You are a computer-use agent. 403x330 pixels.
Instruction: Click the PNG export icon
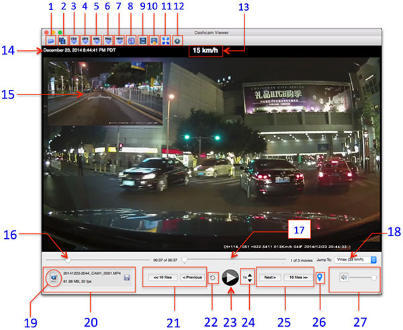click(108, 40)
